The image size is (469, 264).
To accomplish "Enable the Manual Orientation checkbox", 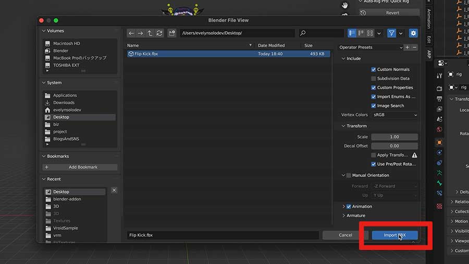I will click(x=349, y=176).
